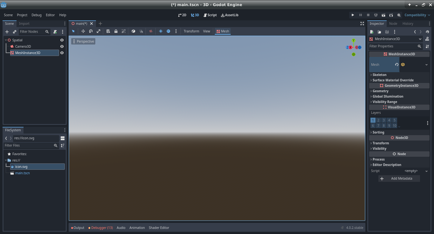This screenshot has width=434, height=234.
Task: Open the AssetLib workspace
Action: coord(230,15)
